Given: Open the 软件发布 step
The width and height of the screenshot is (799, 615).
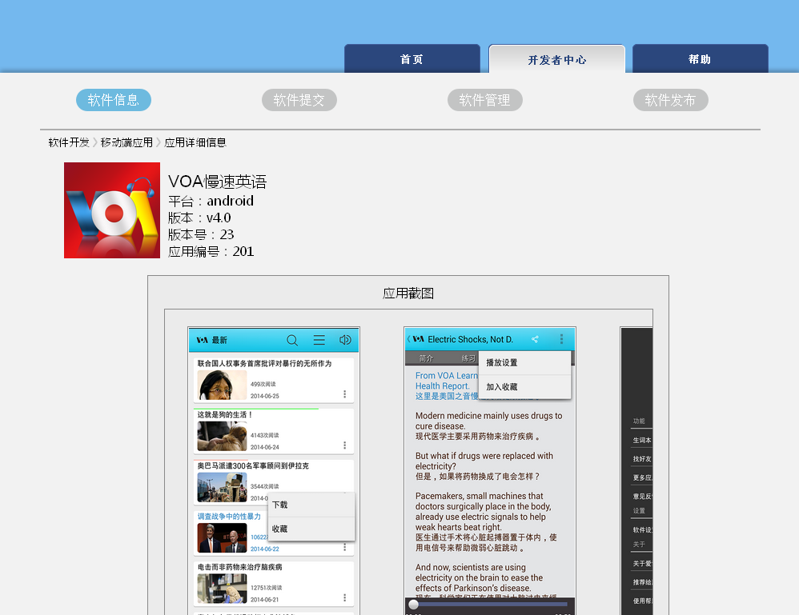Looking at the screenshot, I should (x=670, y=100).
